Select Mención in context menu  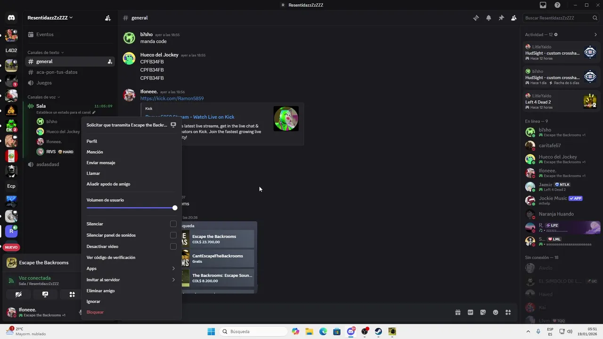point(131,152)
